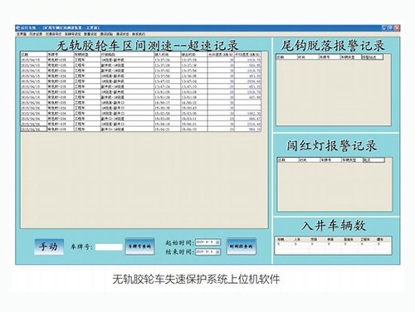The width and height of the screenshot is (415, 312).
Task: Click the 车牌号 column header in overspeed table
Action: tap(60, 55)
